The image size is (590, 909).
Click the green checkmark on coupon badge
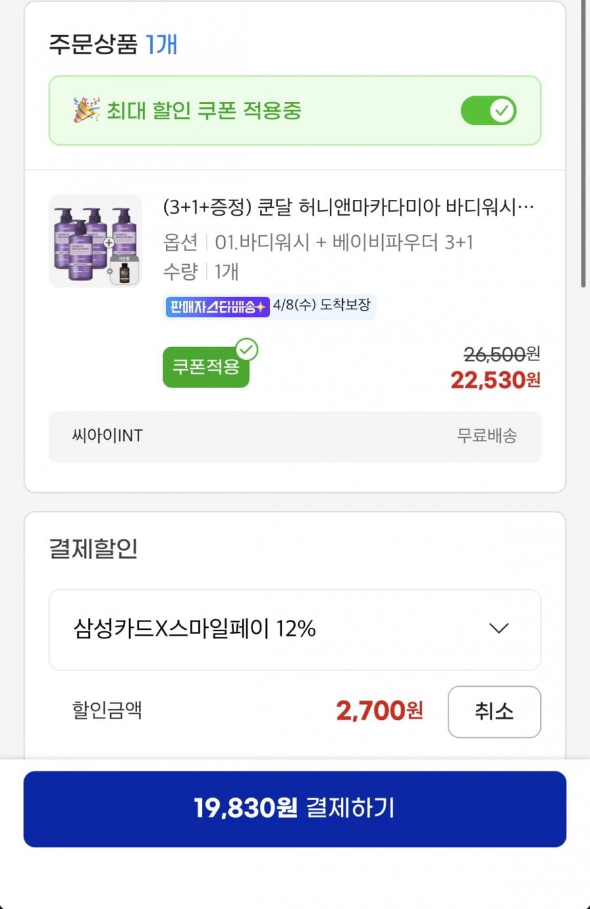point(247,350)
